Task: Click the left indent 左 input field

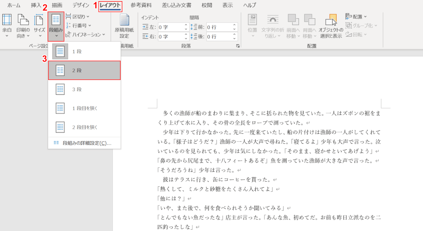Action: click(170, 27)
